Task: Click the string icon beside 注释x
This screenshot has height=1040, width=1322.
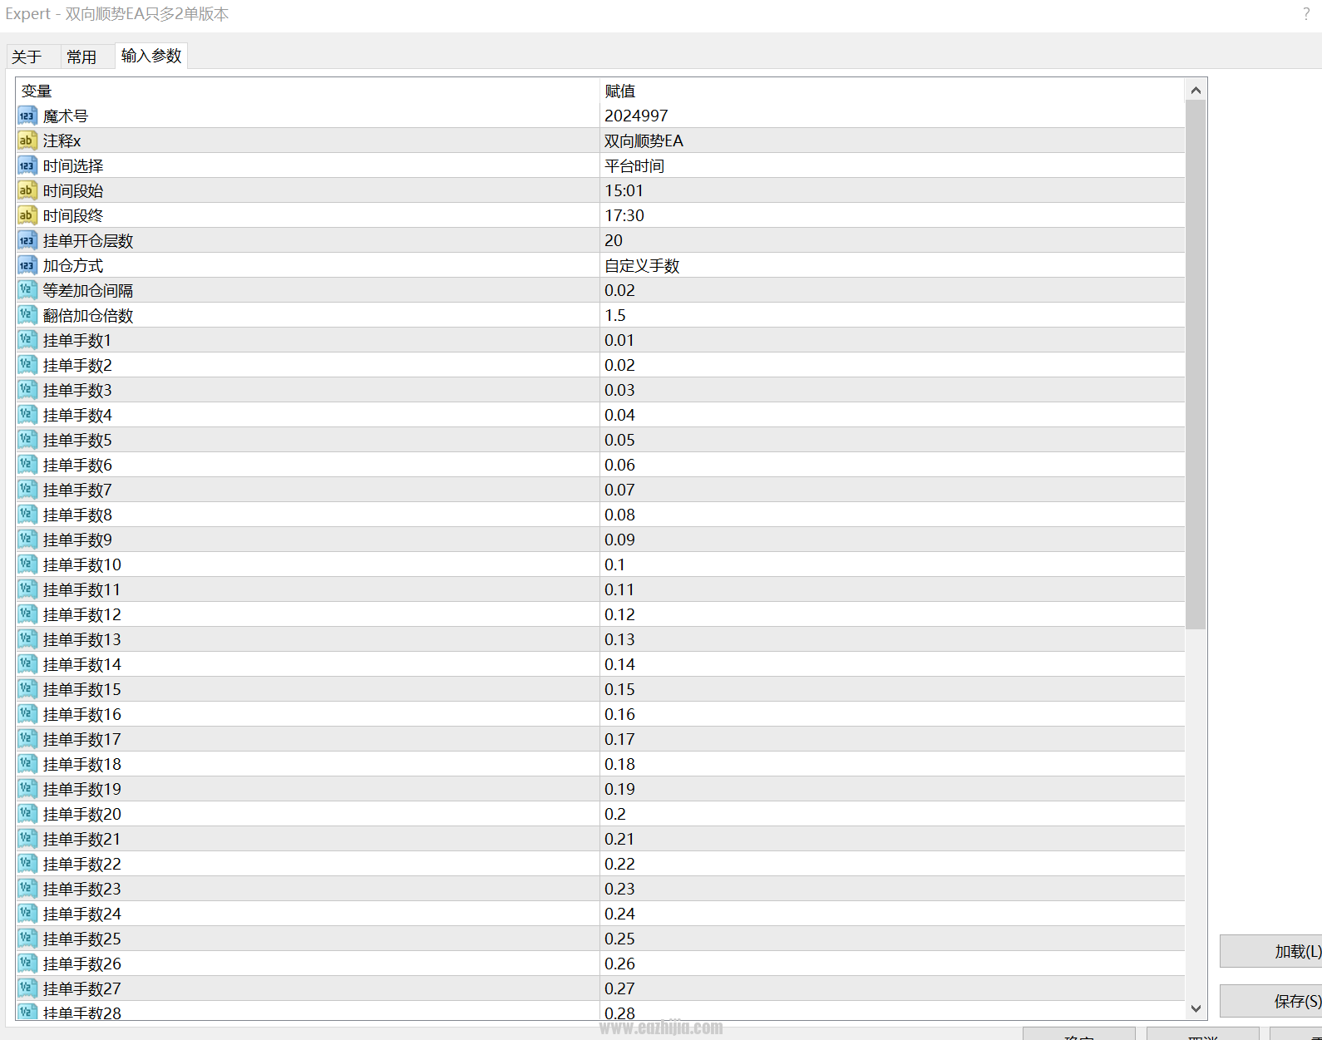Action: tap(27, 140)
